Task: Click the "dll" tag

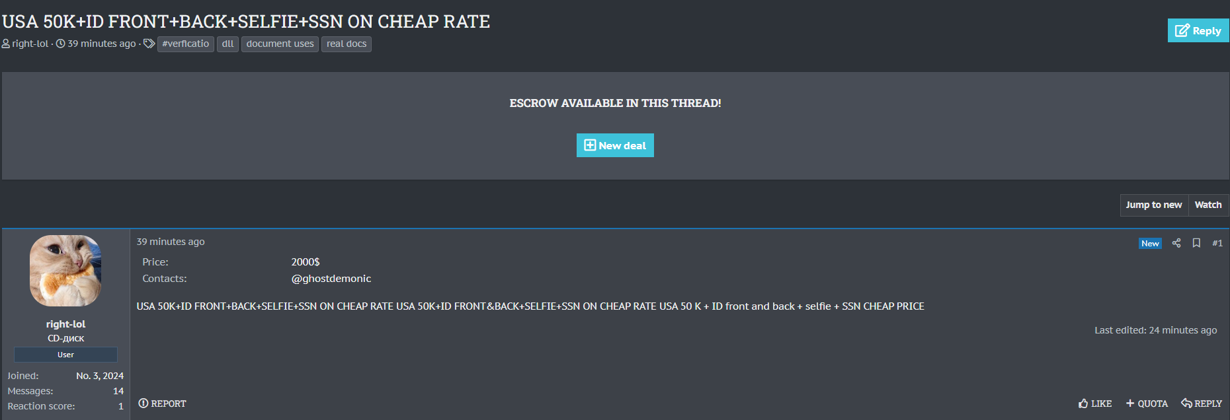Action: (x=227, y=44)
